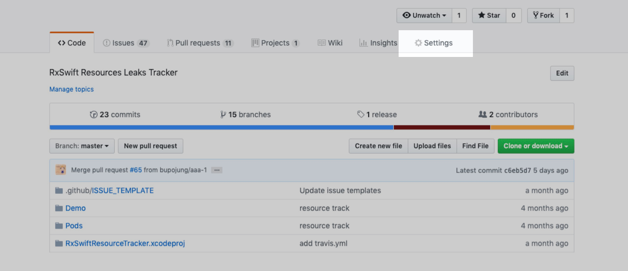Fork this repository
The width and height of the screenshot is (628, 271).
pos(543,16)
